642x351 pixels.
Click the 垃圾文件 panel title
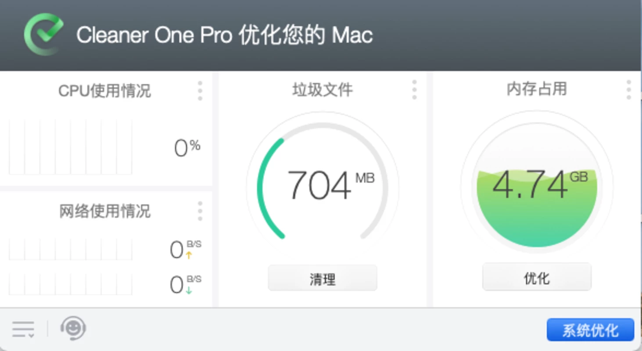click(x=323, y=90)
